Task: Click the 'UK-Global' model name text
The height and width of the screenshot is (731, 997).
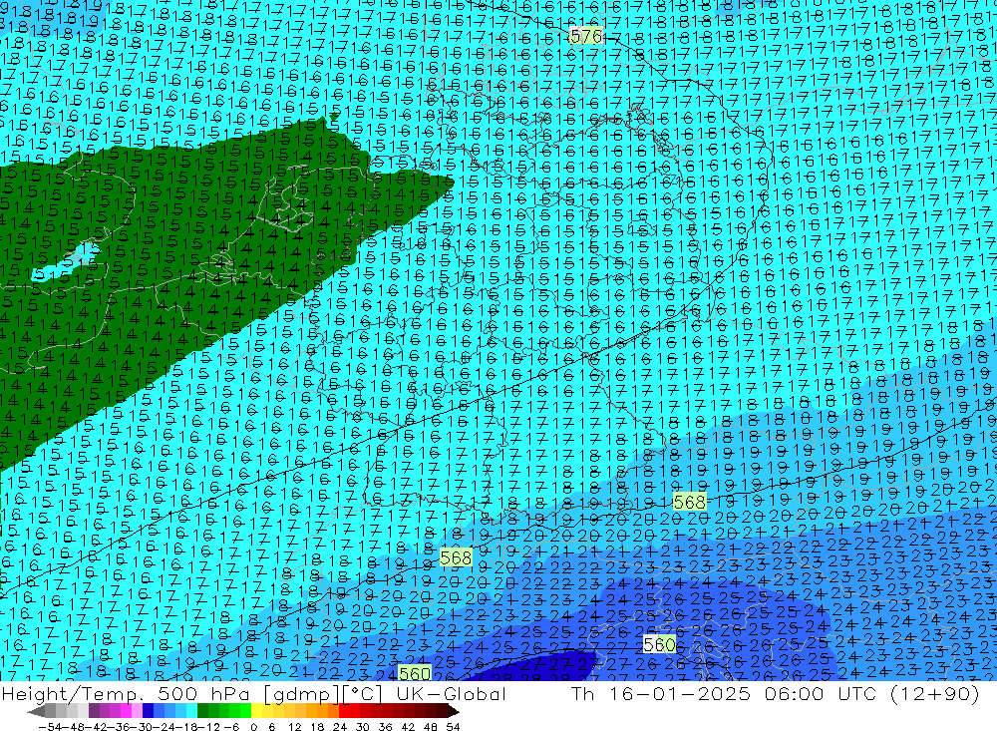Action: click(x=451, y=693)
